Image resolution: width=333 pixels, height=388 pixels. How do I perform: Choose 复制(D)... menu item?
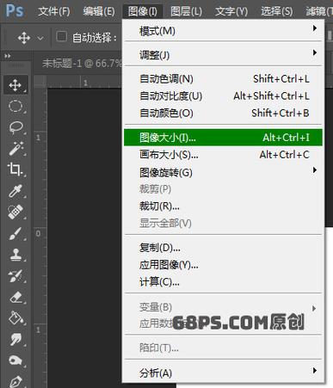pyautogui.click(x=224, y=248)
